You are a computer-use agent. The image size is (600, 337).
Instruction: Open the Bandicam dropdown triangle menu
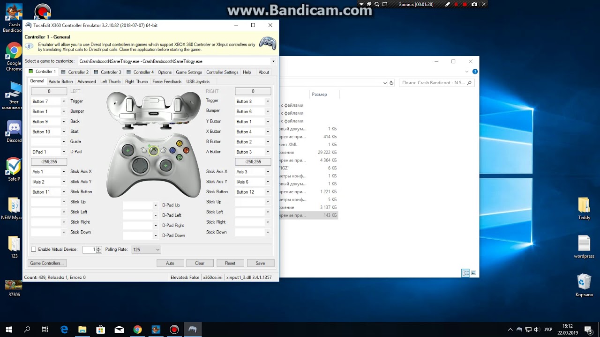coord(362,4)
